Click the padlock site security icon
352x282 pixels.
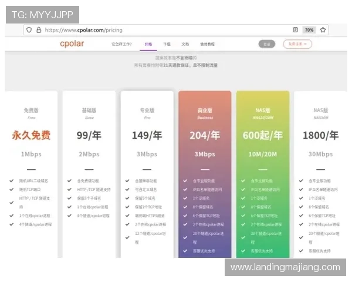[x=39, y=30]
